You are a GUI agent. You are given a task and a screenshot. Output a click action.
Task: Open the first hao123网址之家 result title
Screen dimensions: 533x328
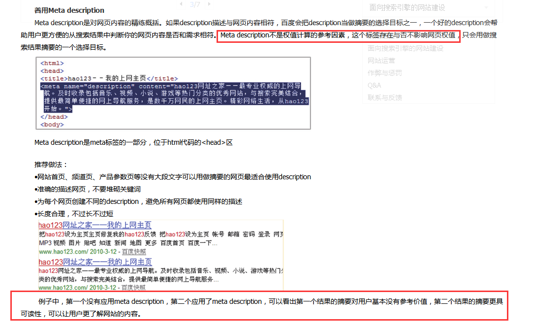point(95,225)
